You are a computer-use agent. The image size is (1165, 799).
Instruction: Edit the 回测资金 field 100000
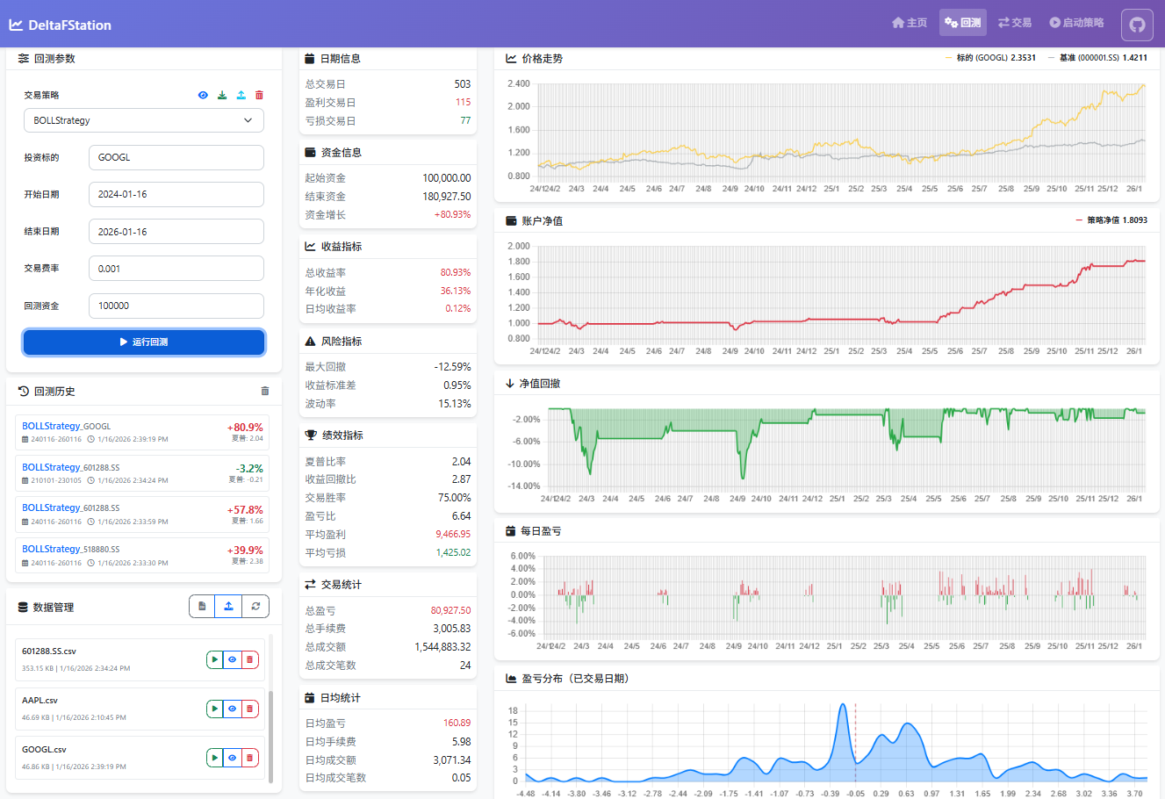pyautogui.click(x=176, y=306)
